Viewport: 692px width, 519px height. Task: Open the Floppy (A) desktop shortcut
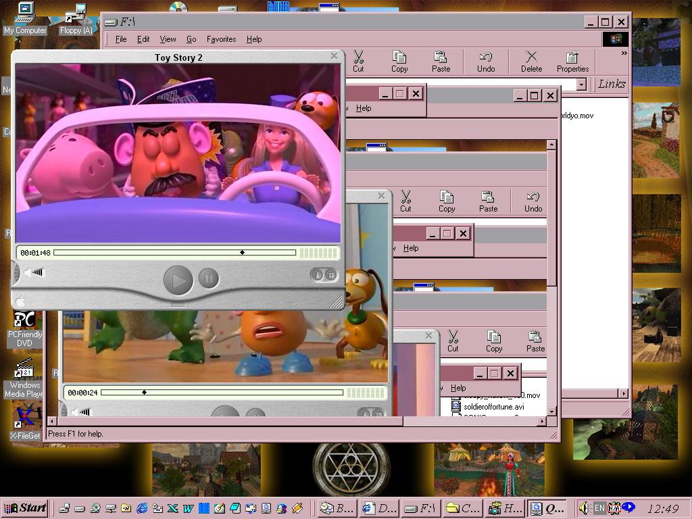tap(76, 18)
